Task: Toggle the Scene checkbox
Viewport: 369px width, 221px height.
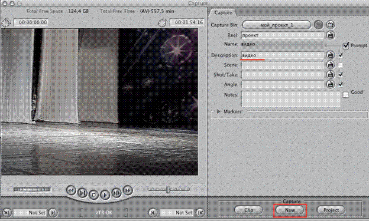Action: [341, 65]
